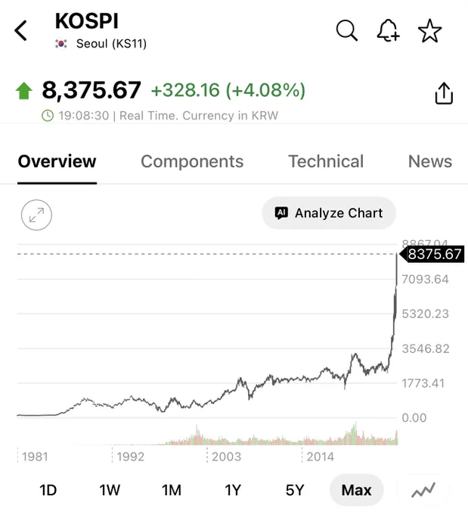Choose the 5Y chart range
The height and width of the screenshot is (515, 468).
(295, 490)
